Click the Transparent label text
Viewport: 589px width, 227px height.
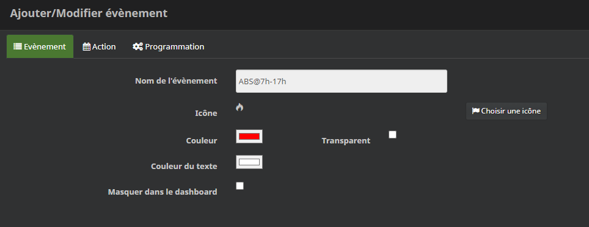pos(346,141)
